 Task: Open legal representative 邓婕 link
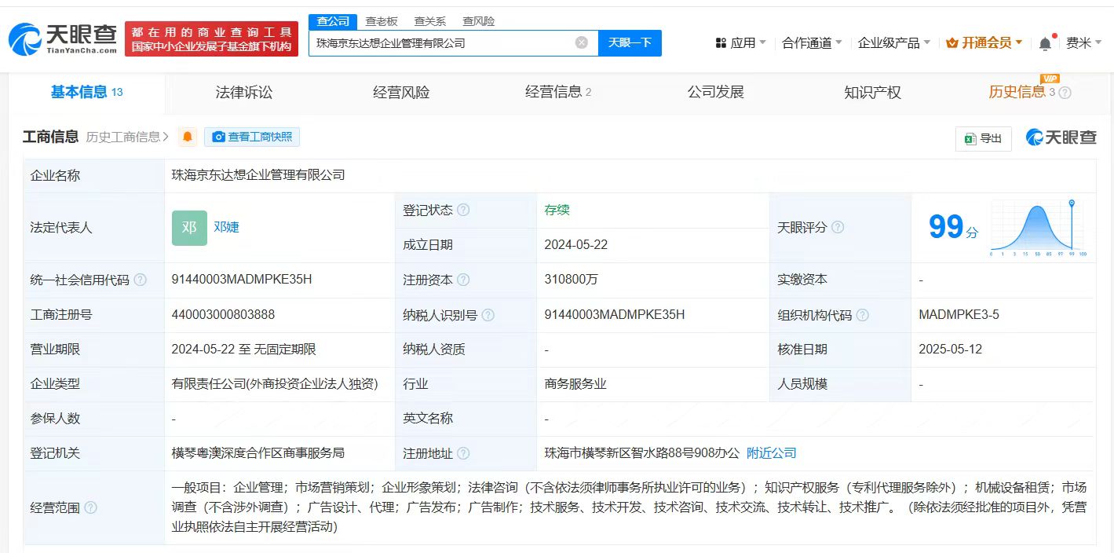click(x=226, y=227)
